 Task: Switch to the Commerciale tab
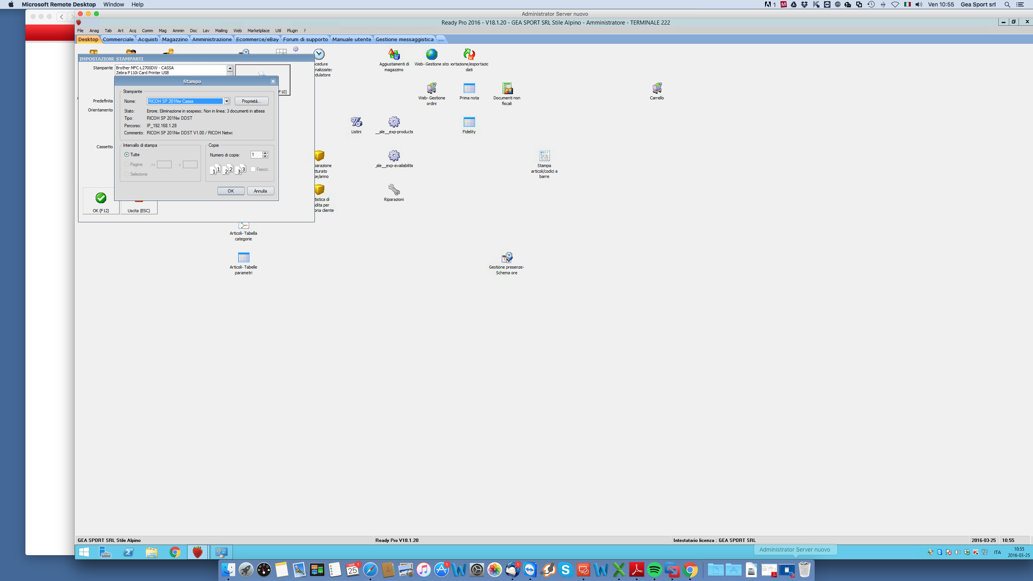pyautogui.click(x=118, y=39)
